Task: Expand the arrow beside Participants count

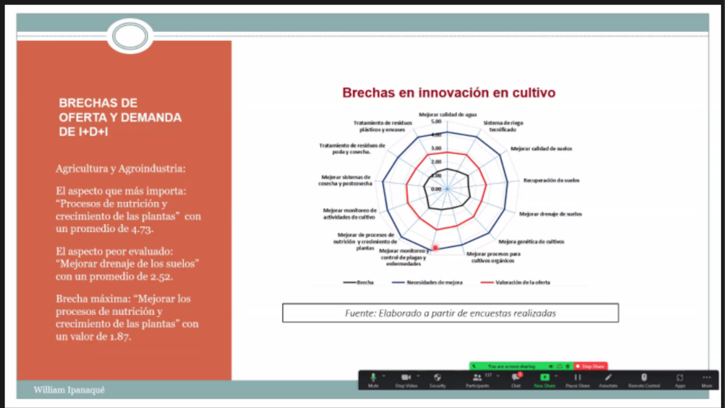Action: [498, 376]
